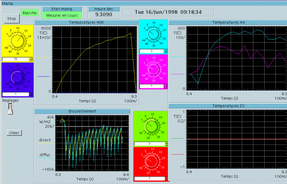Screen dimensions: 287x184
Task: Click the Temperatures ZX chart title
Action: pyautogui.click(x=228, y=106)
